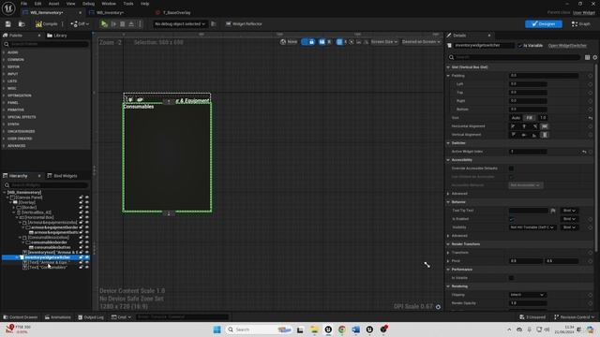
Task: Open the Content Drawer
Action: pos(21,317)
